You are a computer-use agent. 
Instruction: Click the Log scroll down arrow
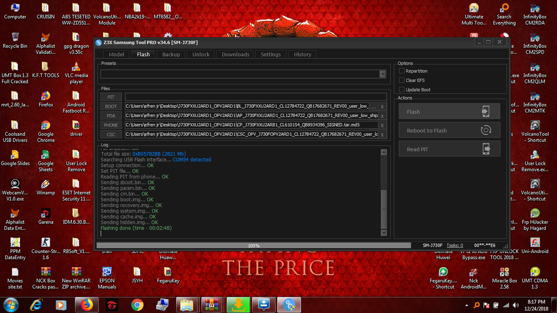pyautogui.click(x=383, y=233)
